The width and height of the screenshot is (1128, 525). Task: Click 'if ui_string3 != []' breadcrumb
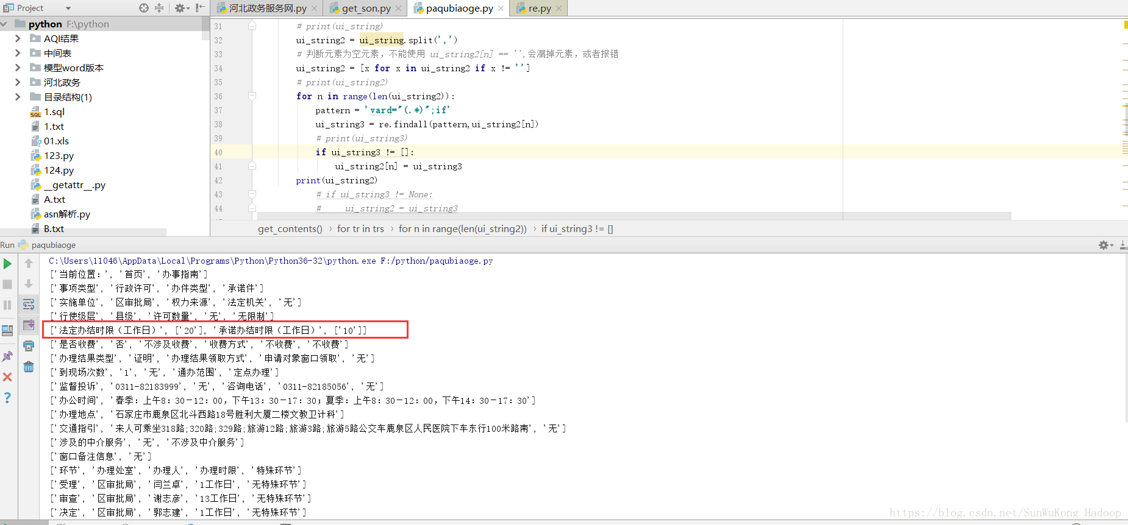click(x=577, y=229)
